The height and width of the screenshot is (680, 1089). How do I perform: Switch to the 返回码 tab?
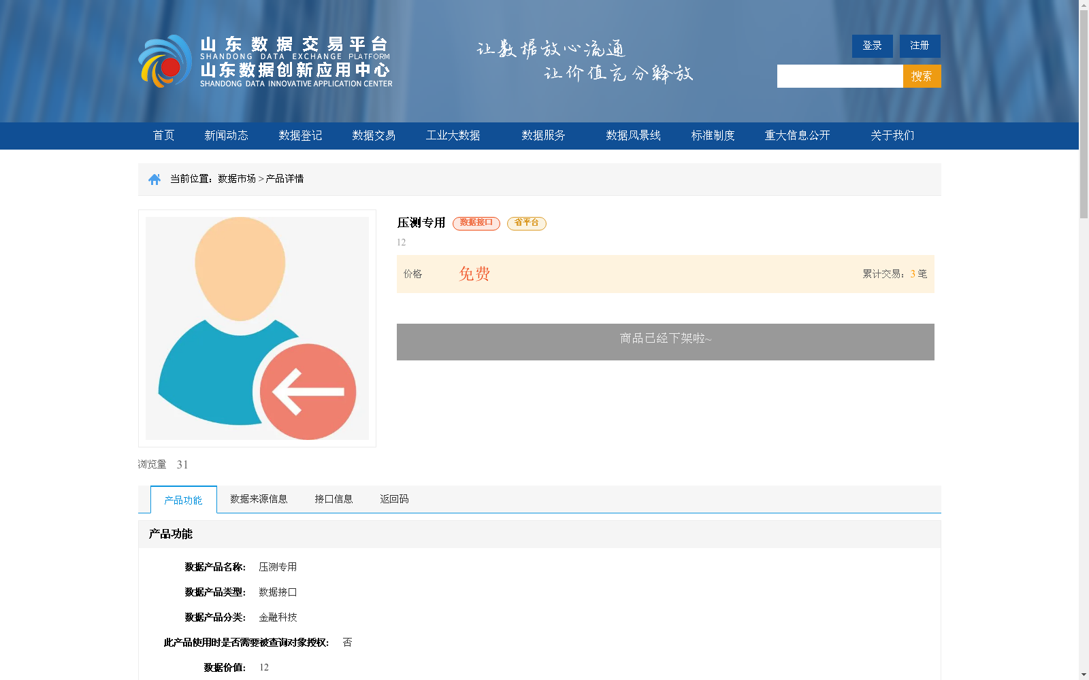point(394,499)
